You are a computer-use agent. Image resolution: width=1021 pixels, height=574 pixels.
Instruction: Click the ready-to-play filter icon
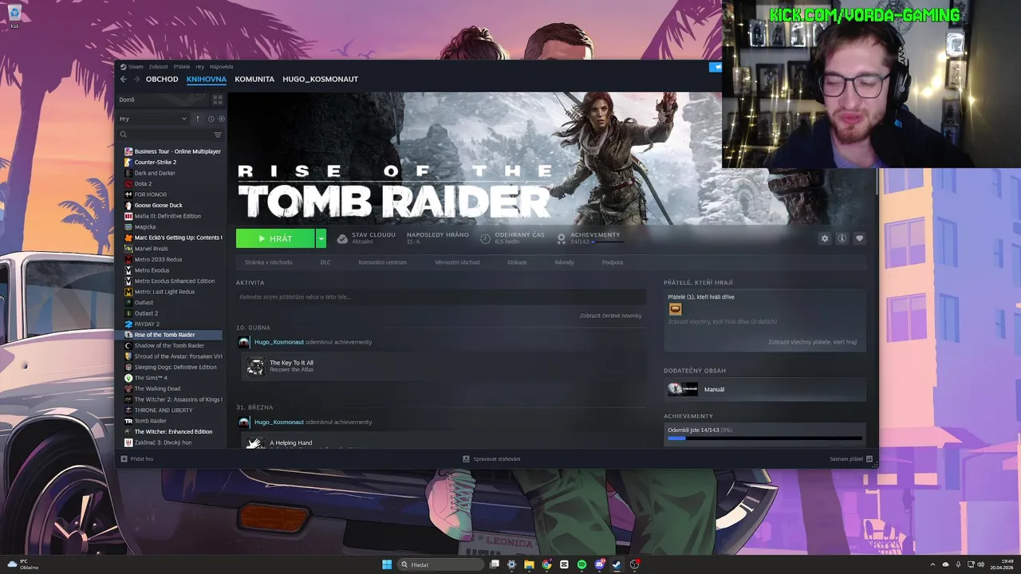coord(222,119)
